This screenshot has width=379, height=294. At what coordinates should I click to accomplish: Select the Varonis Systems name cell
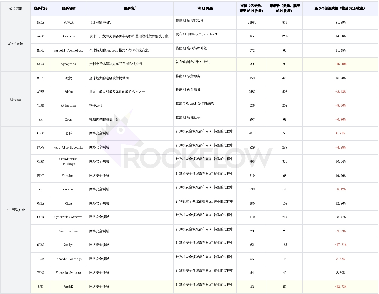(69, 273)
